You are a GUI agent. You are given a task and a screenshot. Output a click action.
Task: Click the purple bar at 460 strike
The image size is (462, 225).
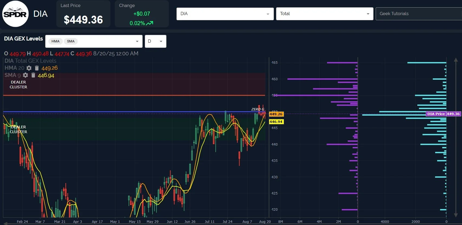[322, 79]
